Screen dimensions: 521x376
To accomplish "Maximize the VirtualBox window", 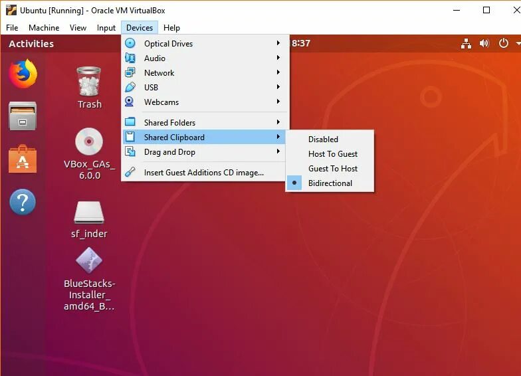I will [x=486, y=11].
